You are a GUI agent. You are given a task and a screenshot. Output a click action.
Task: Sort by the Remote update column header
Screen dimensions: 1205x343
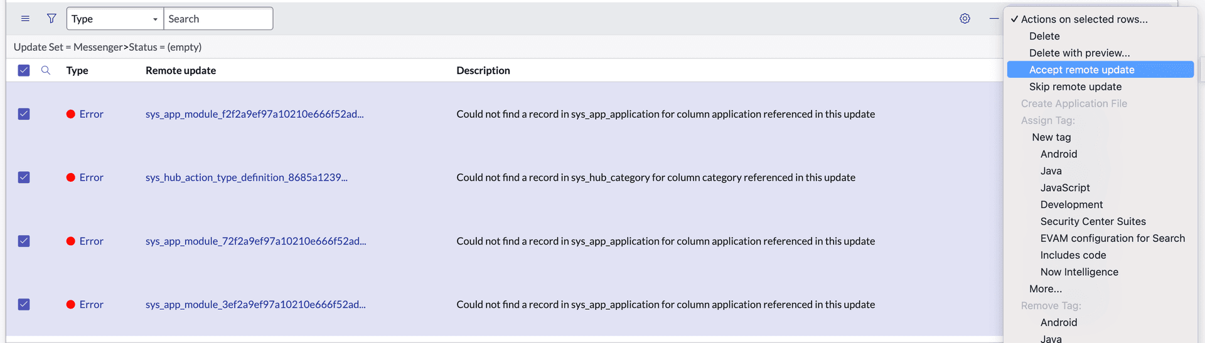click(x=181, y=70)
